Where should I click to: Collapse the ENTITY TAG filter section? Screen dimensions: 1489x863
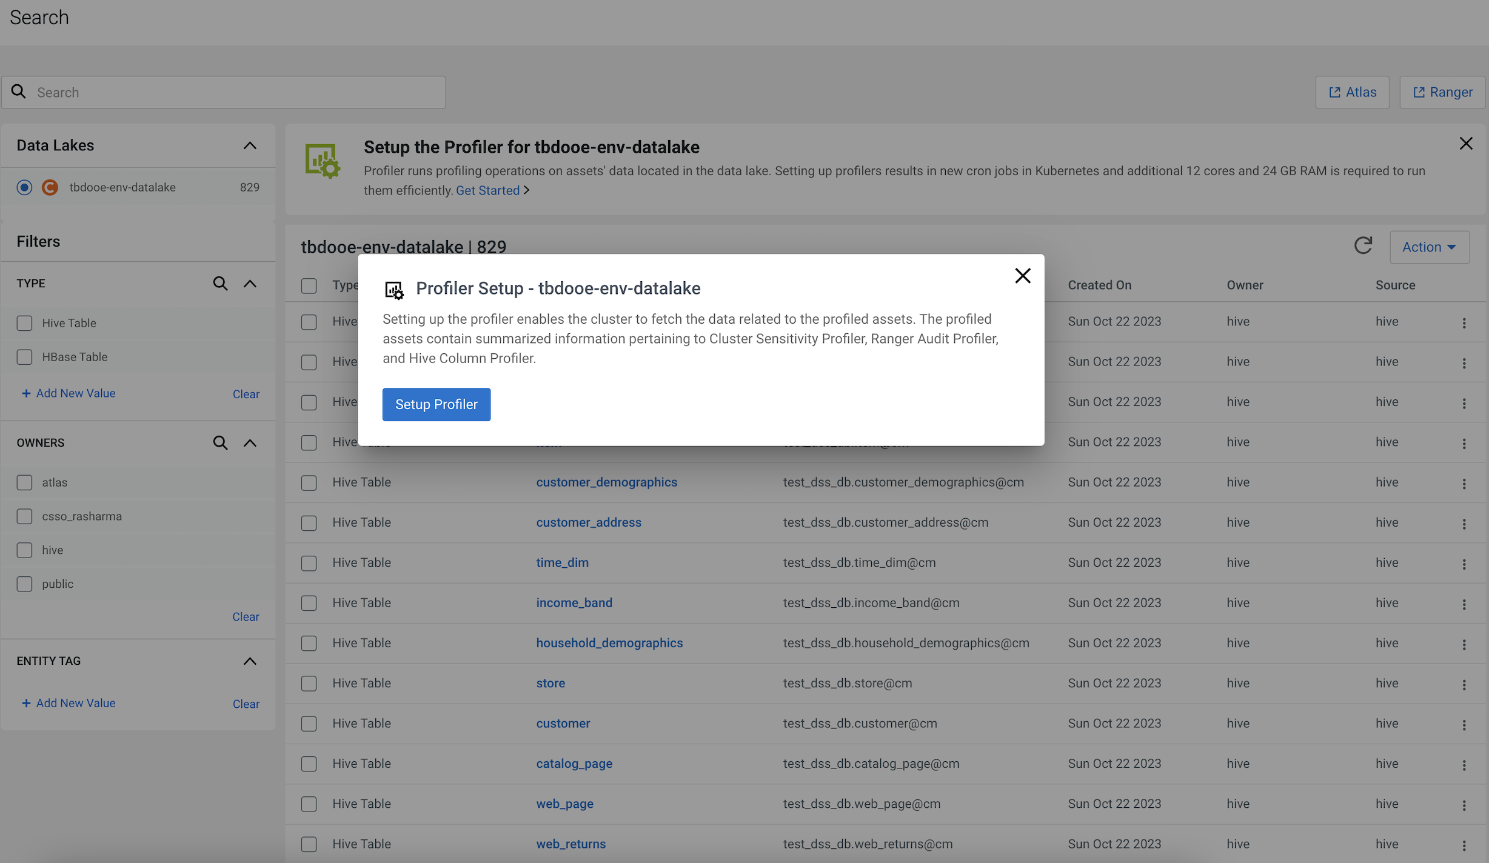point(250,661)
